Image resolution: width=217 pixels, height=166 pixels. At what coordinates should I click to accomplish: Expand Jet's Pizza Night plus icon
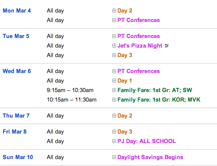pos(114,46)
